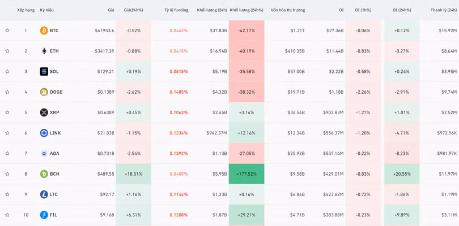Toggle the favorite star for the FIL row
The image size is (459, 226).
7,215
